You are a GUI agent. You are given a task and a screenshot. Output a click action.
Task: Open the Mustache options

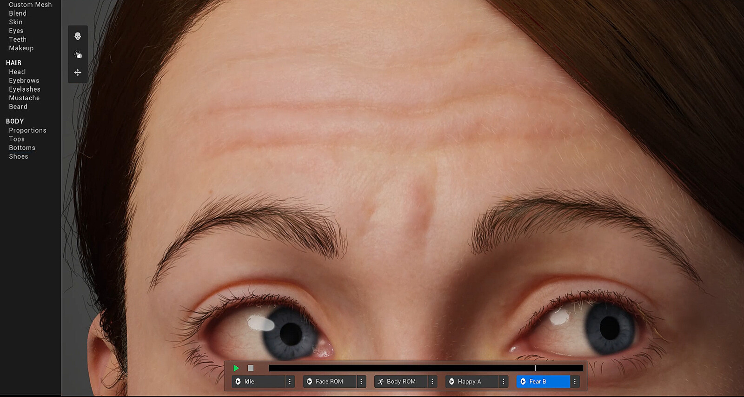[24, 98]
